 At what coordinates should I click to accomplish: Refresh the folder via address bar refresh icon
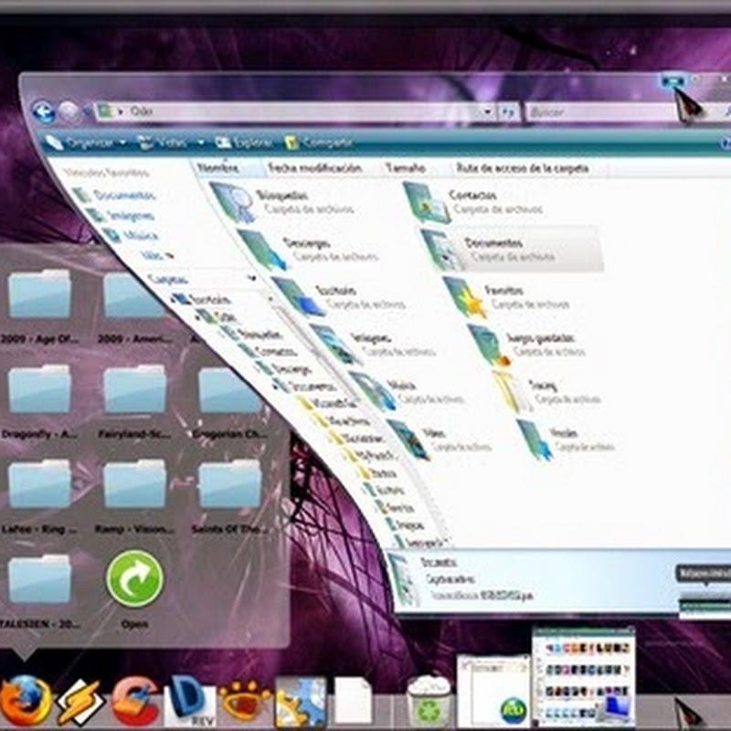click(507, 111)
